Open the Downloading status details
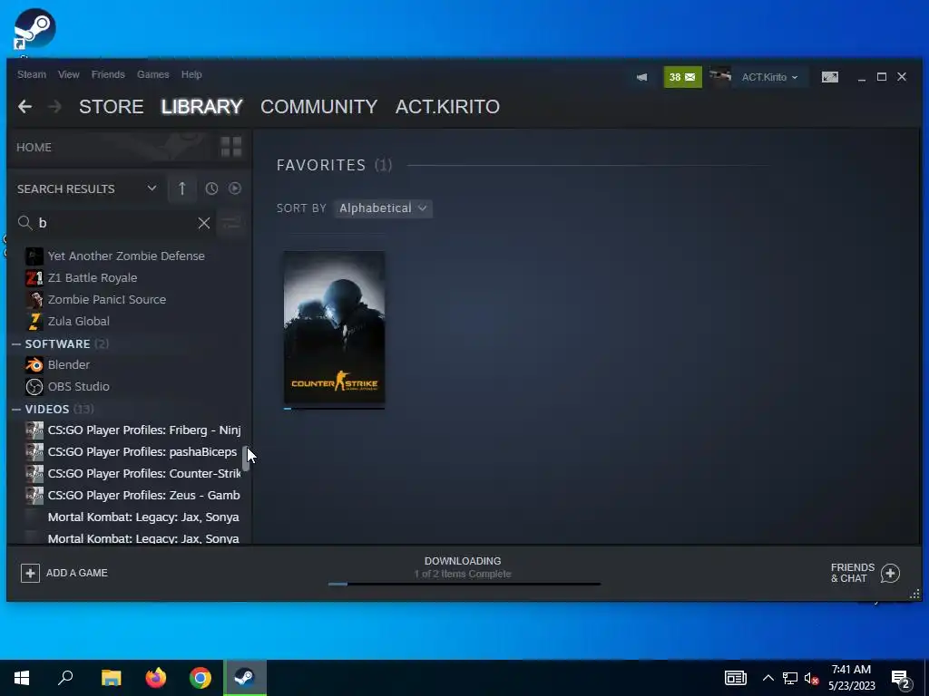929x696 pixels. pos(463,561)
